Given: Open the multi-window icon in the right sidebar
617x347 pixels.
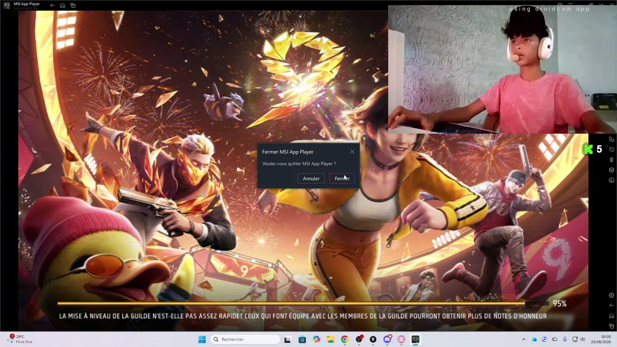Looking at the screenshot, I should [611, 139].
